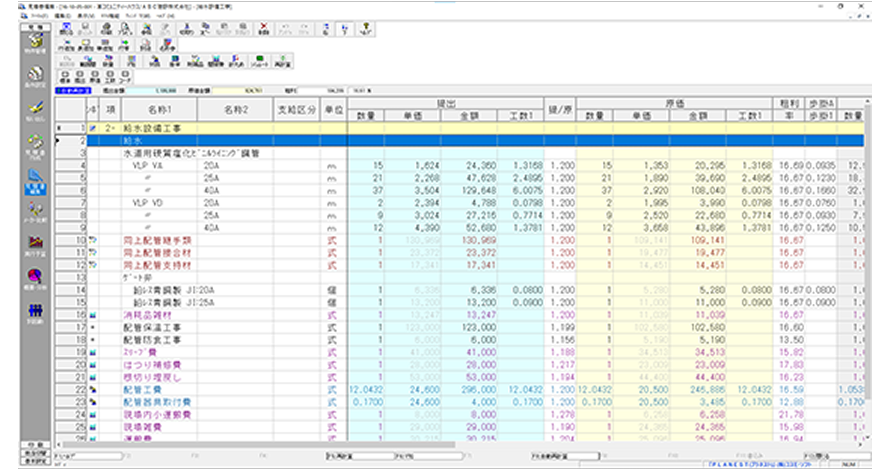Open the 編集(E) menu
The image size is (890, 473).
click(62, 16)
